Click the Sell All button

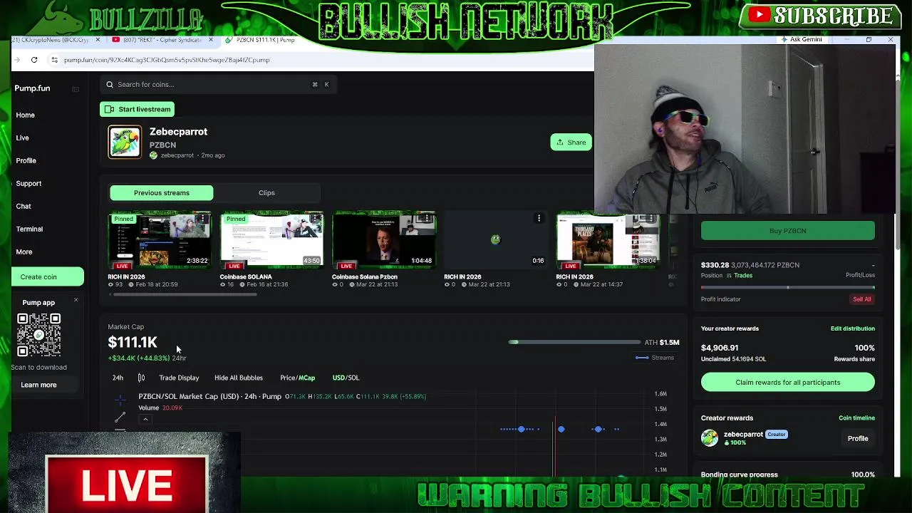862,299
